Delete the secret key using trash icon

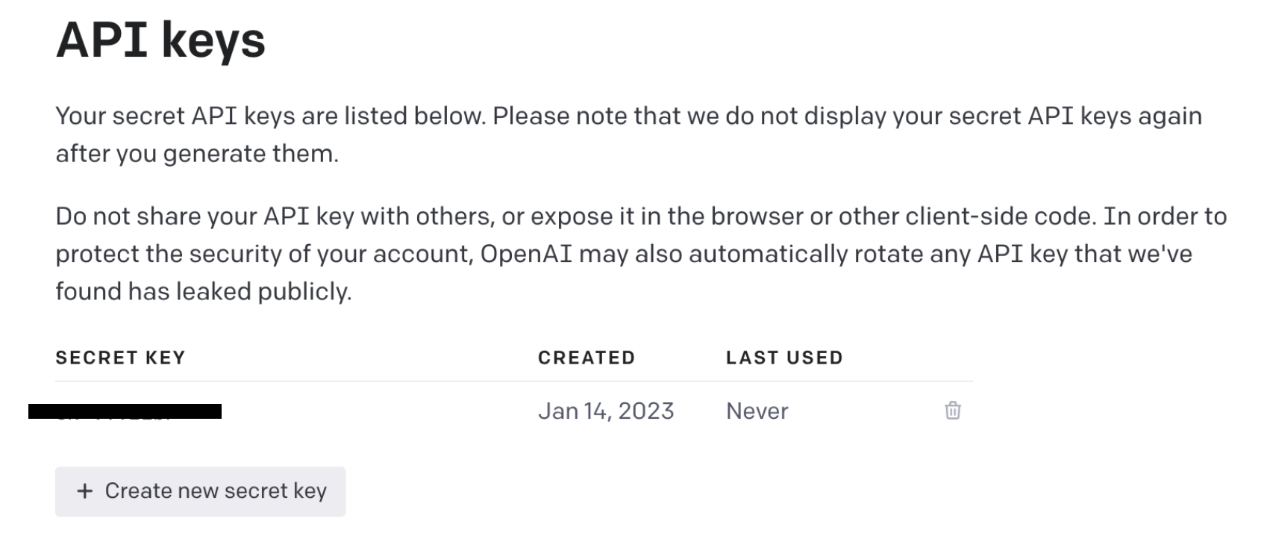coord(953,411)
